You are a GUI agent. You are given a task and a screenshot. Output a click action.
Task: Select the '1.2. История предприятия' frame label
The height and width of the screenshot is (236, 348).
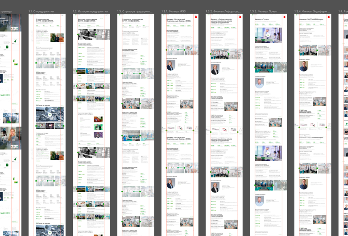pyautogui.click(x=90, y=12)
